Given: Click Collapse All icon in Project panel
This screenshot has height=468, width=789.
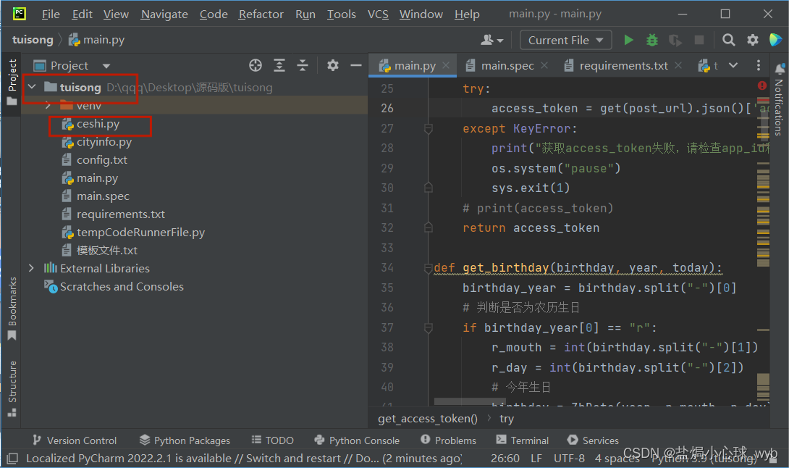Looking at the screenshot, I should coord(303,65).
